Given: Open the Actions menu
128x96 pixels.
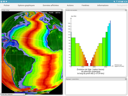Looking at the screenshot, I should tap(70, 5).
